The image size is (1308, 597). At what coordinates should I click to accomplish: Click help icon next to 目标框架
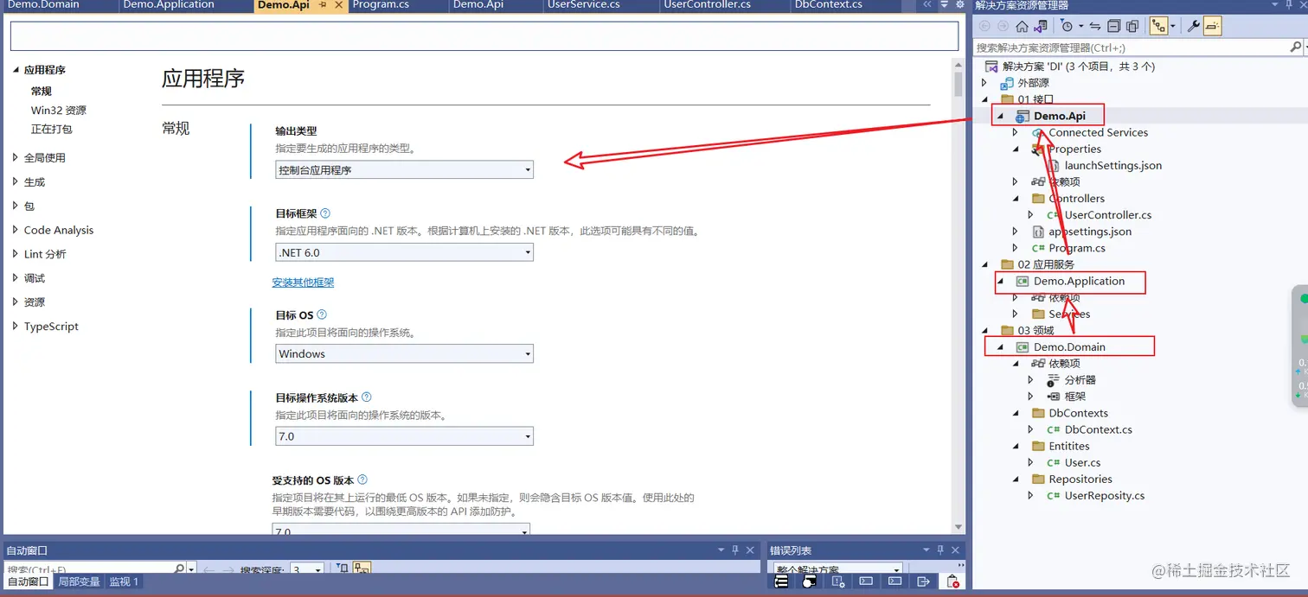tap(325, 213)
